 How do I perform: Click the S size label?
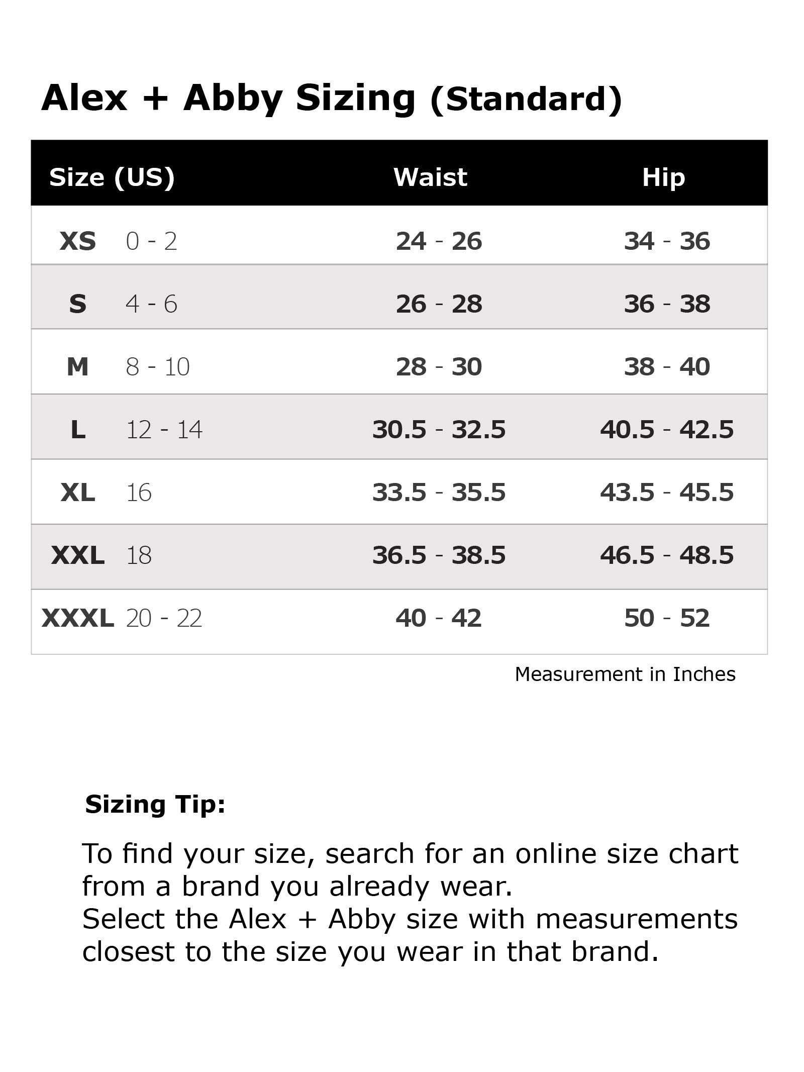pos(77,304)
